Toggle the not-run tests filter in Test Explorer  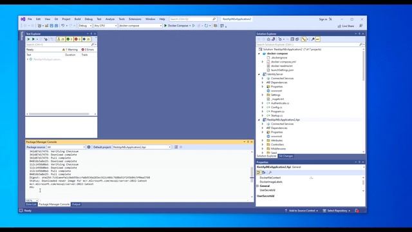86,39
